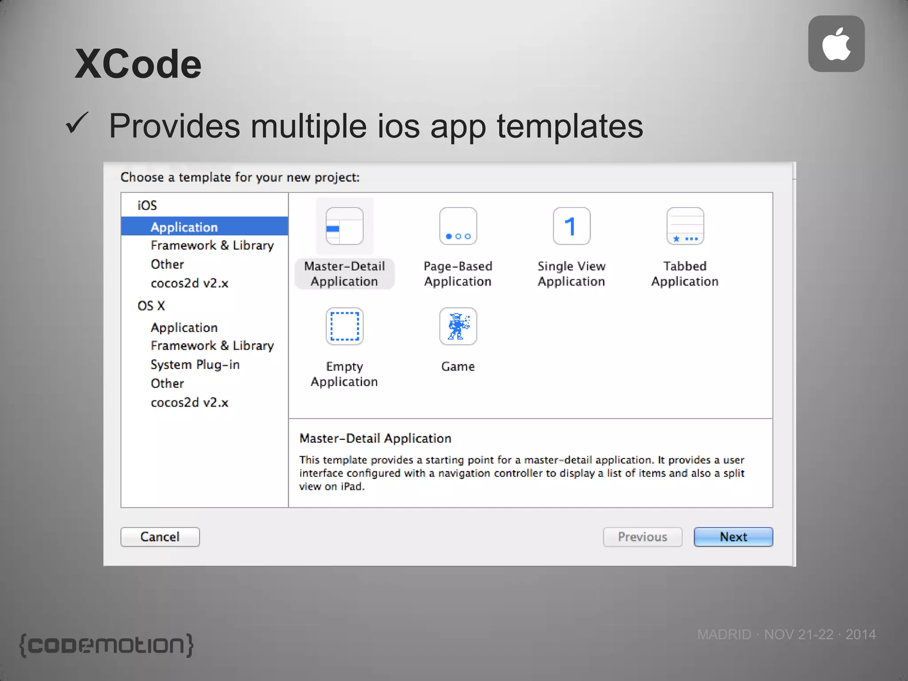
Task: Choose the Page-Based Application template icon
Action: [458, 226]
